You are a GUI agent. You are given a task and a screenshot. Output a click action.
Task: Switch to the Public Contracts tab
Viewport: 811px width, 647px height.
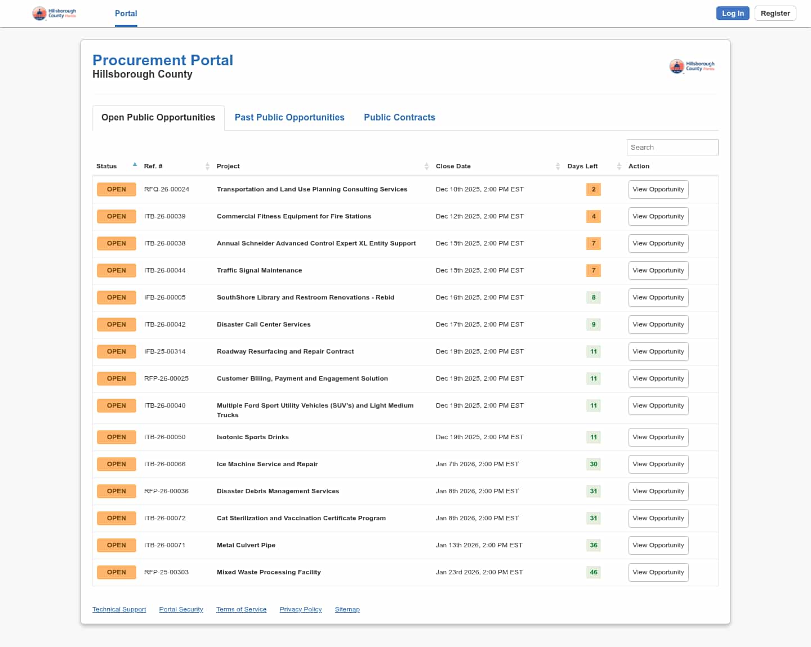point(399,117)
